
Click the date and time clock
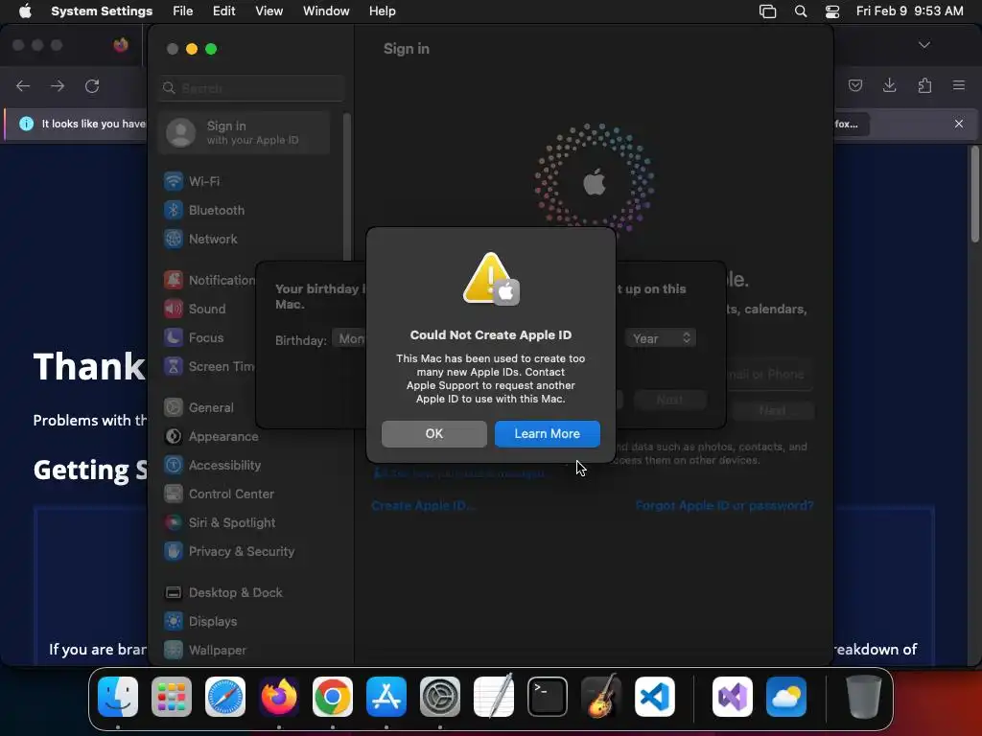coord(909,11)
